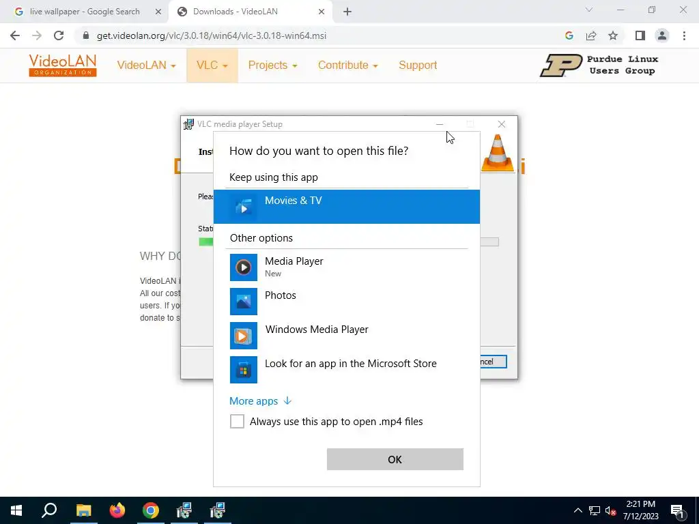
Task: Click Cancel in VLC Setup window
Action: [x=493, y=362]
